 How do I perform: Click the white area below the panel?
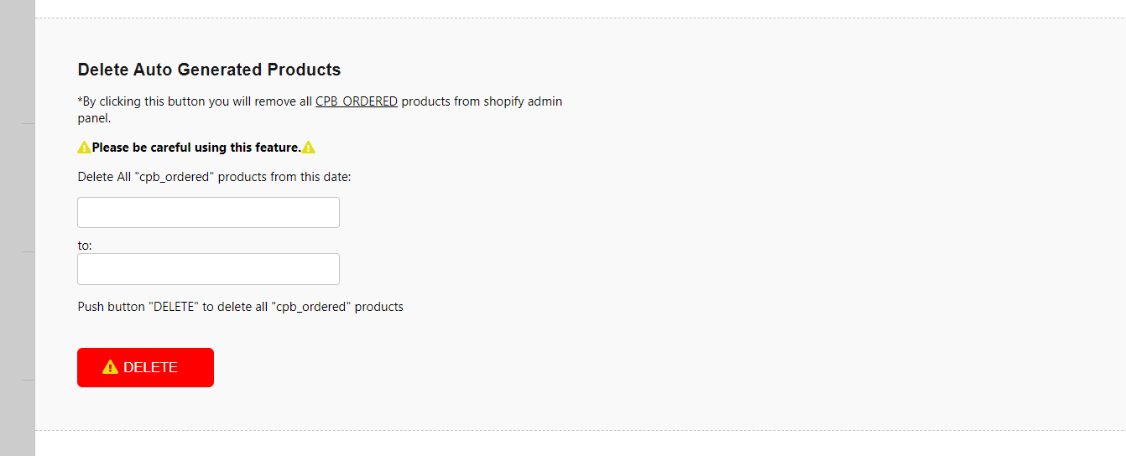[x=581, y=445]
